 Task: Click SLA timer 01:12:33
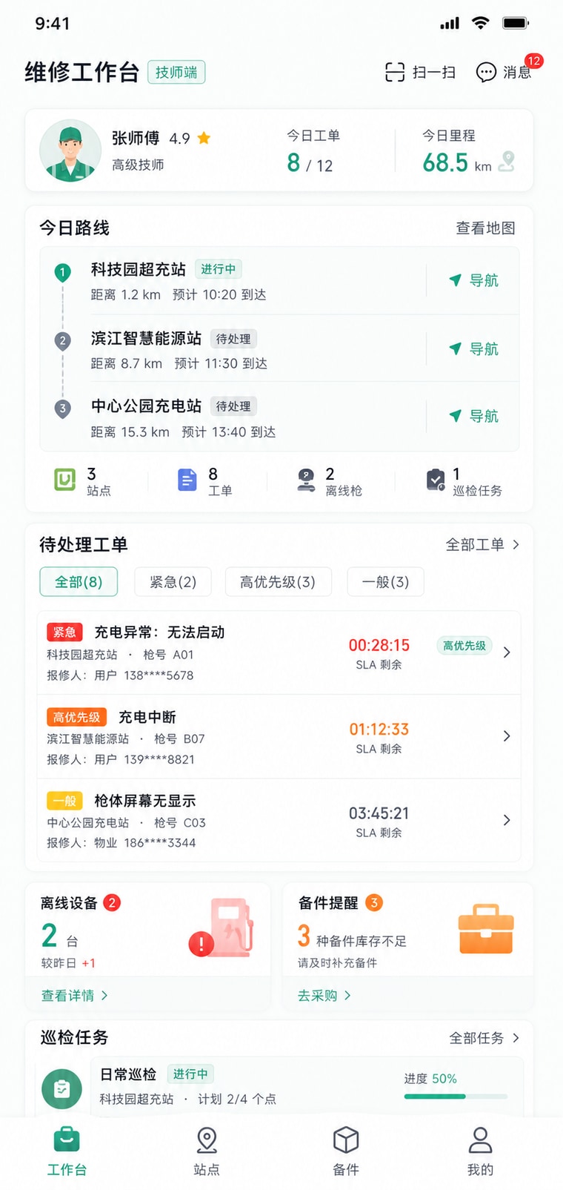point(379,730)
